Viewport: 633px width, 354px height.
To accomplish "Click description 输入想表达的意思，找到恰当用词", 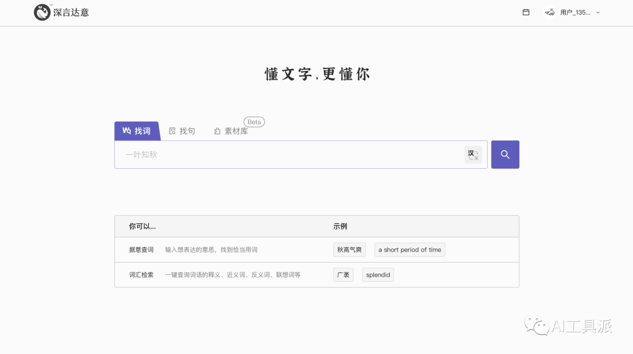I will [x=211, y=250].
